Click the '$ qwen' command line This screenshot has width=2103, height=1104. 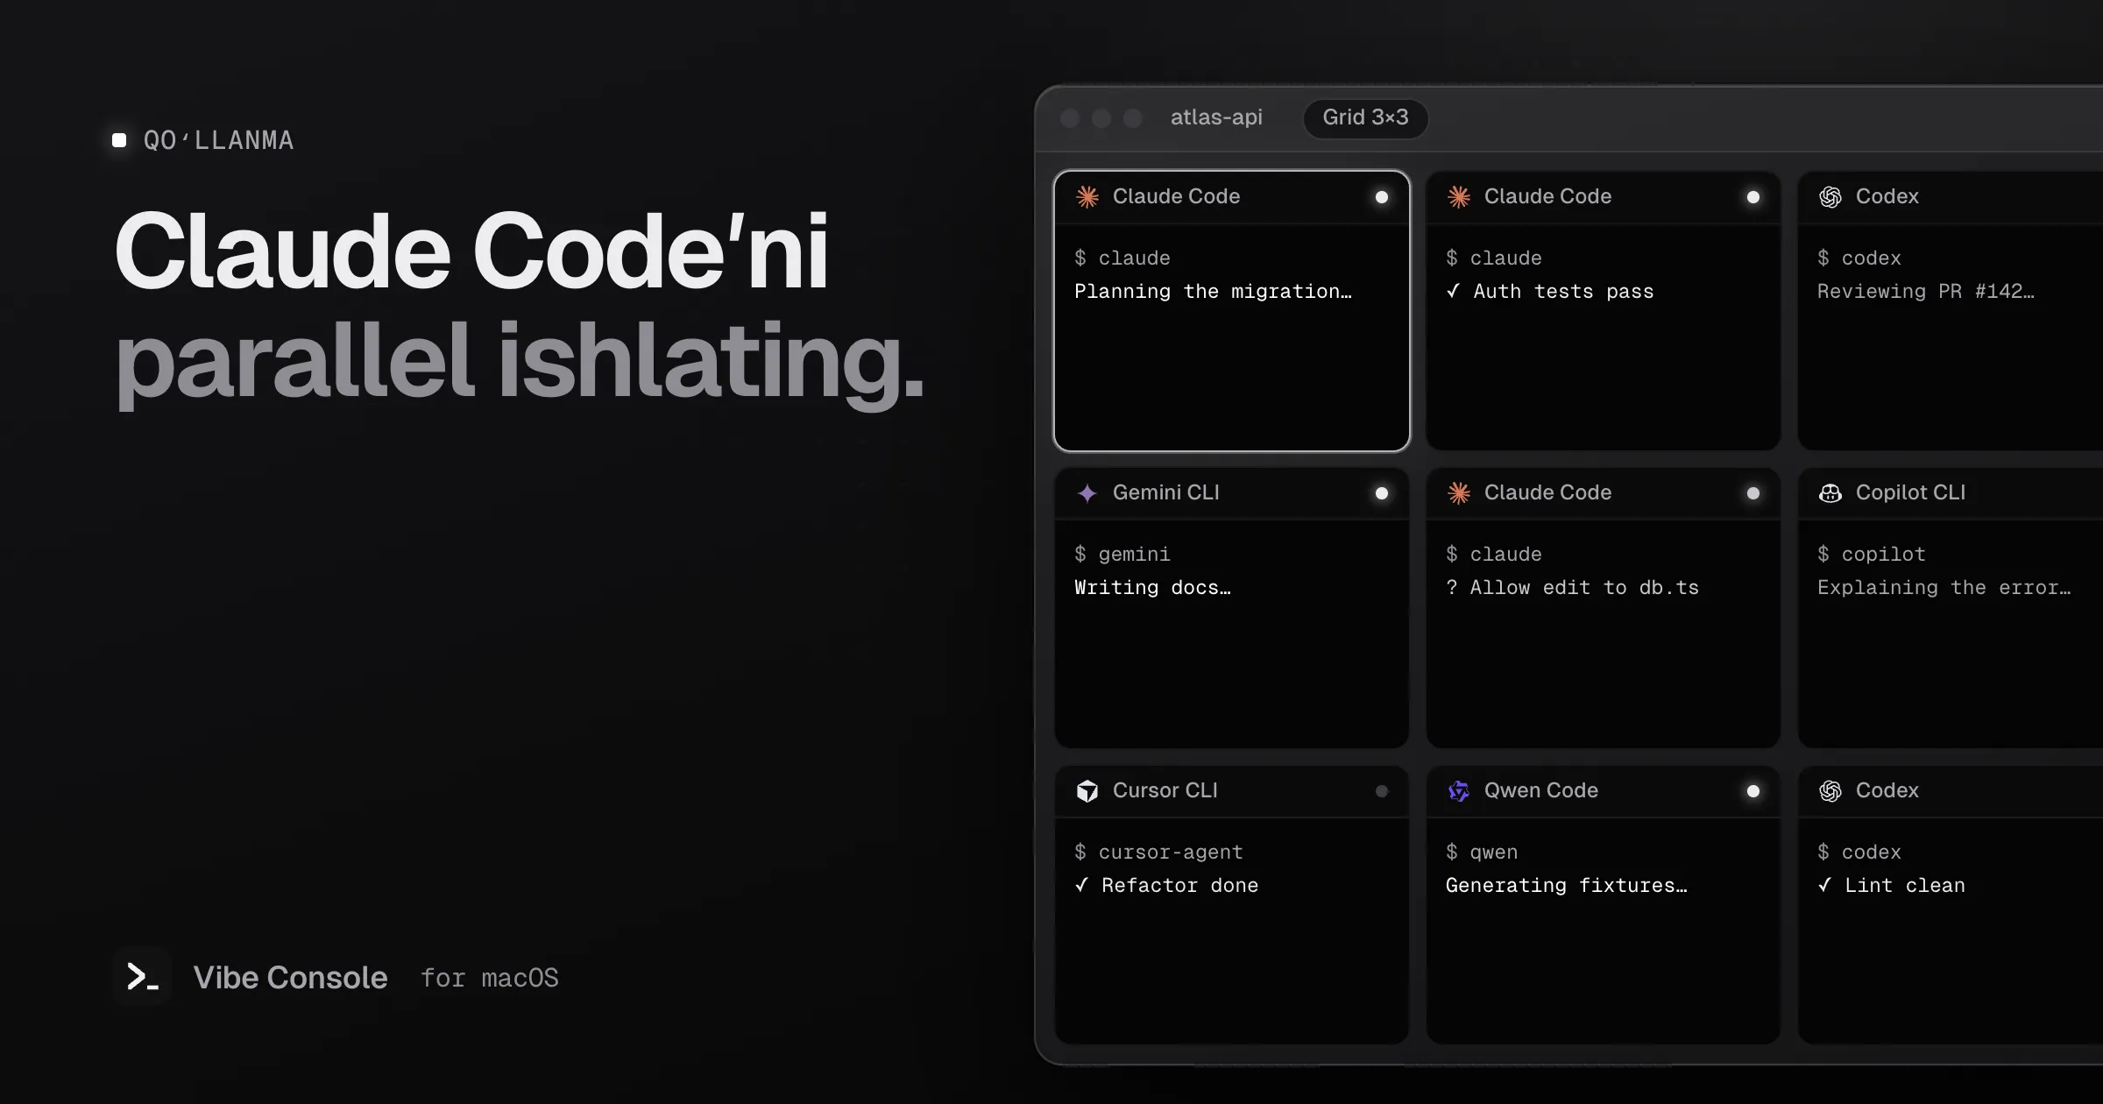click(1482, 853)
